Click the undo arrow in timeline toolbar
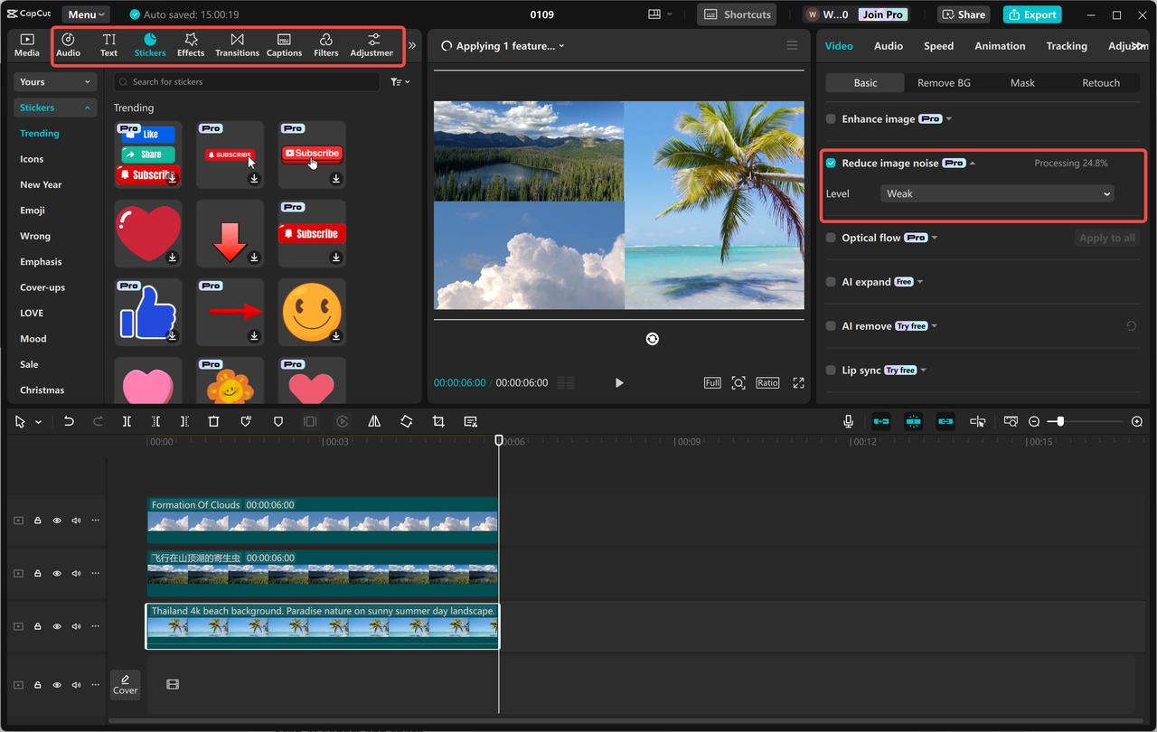 pos(69,422)
